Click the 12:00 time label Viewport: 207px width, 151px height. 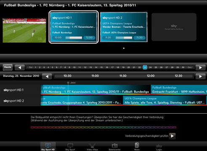pos(151,76)
